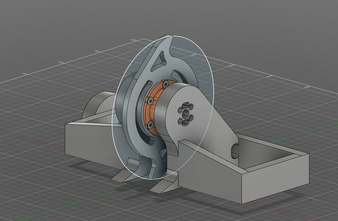Select the semicircular notch on the mount arm
Viewport: 338px width, 221px height.
[235, 151]
